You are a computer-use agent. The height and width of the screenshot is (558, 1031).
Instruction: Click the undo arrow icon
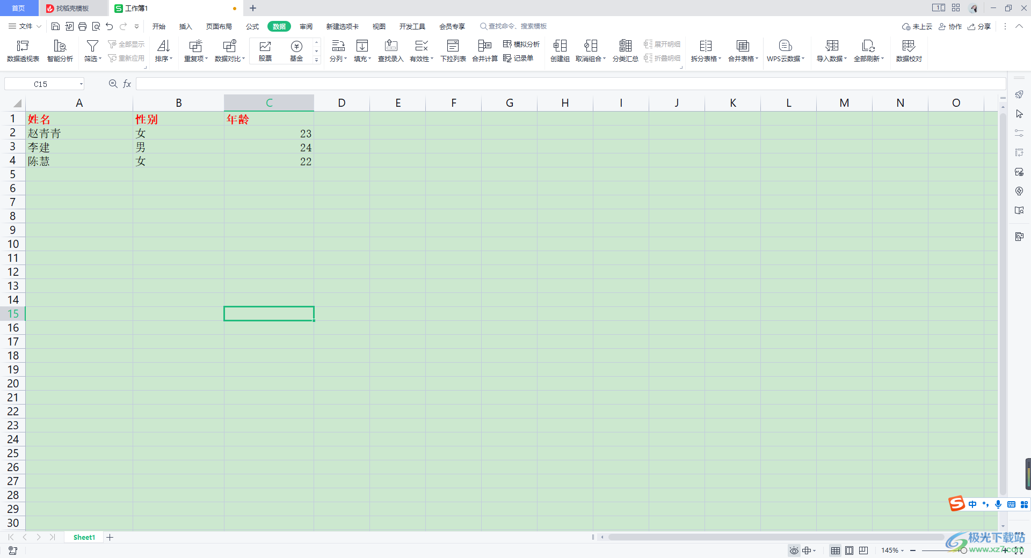tap(110, 26)
